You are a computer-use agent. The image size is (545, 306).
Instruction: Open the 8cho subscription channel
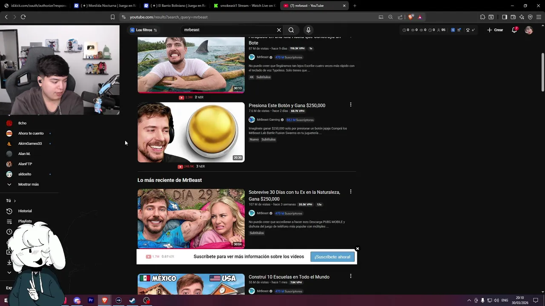[22, 123]
